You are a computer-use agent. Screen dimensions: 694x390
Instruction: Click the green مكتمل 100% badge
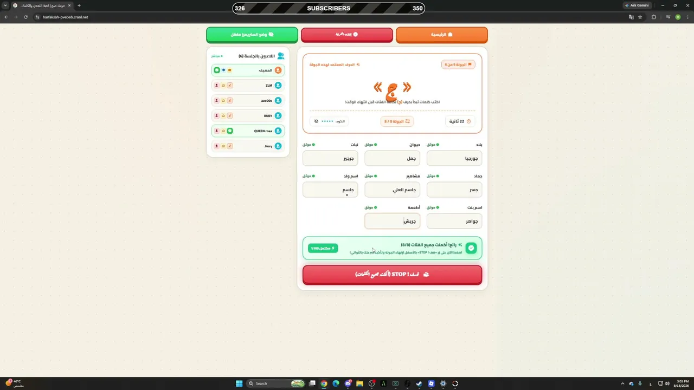[323, 248]
